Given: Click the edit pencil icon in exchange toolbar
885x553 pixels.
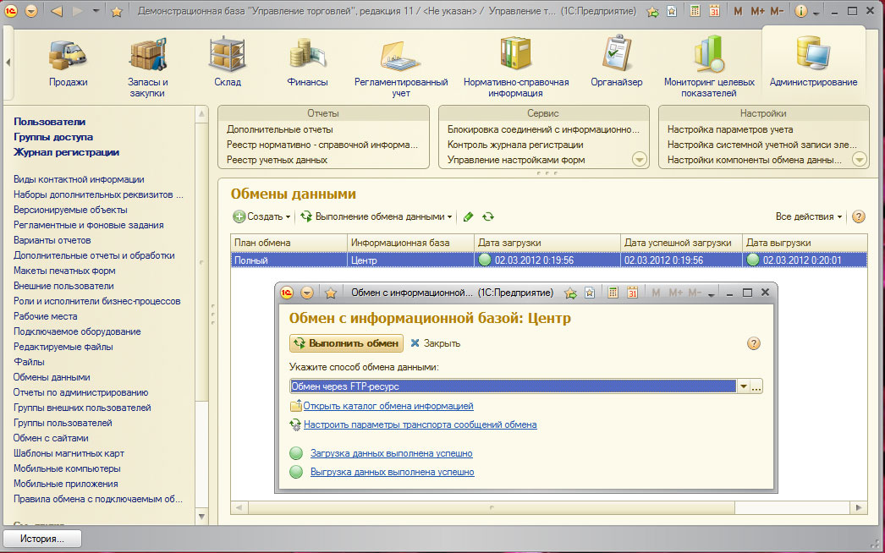Looking at the screenshot, I should (469, 216).
